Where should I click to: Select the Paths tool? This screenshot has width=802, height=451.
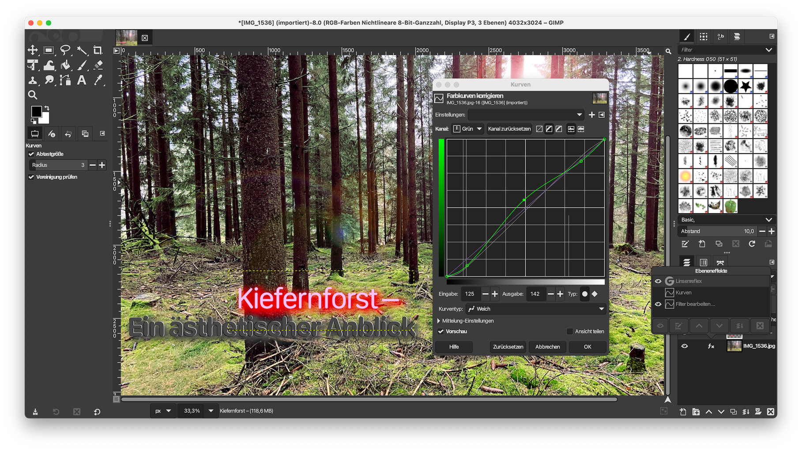[65, 80]
